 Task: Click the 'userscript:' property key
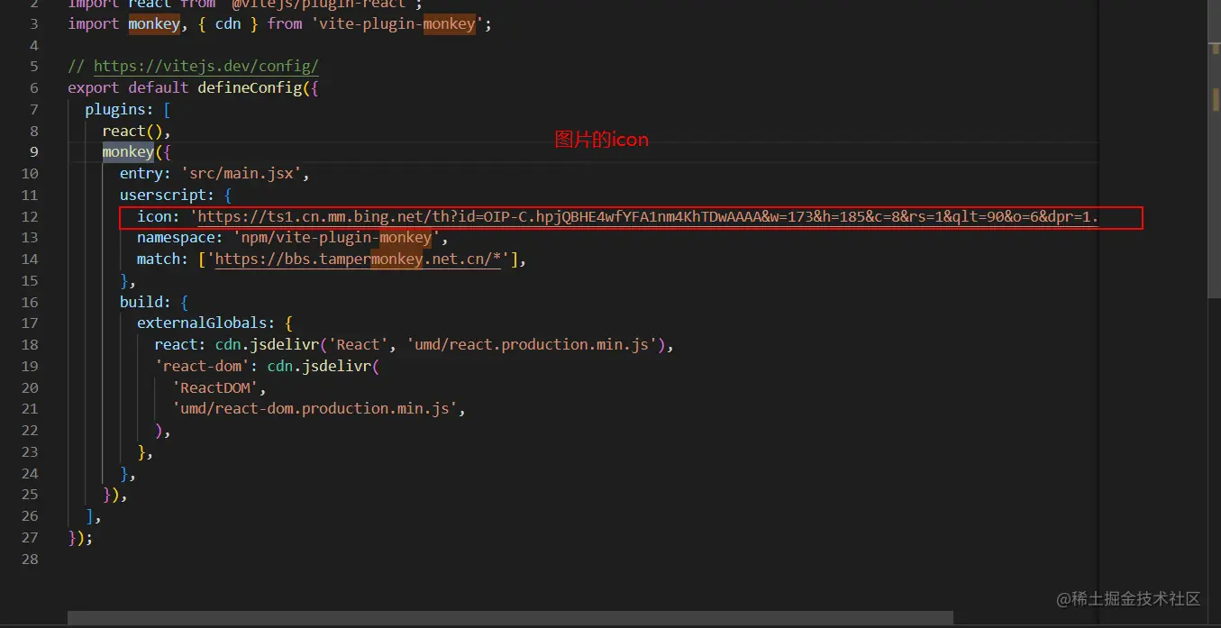[x=168, y=196]
